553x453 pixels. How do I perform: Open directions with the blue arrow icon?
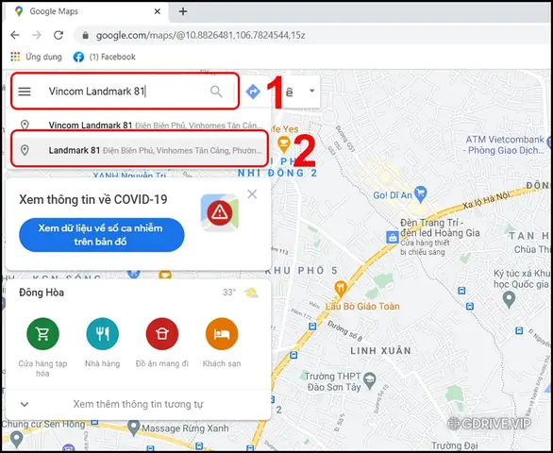tap(253, 92)
